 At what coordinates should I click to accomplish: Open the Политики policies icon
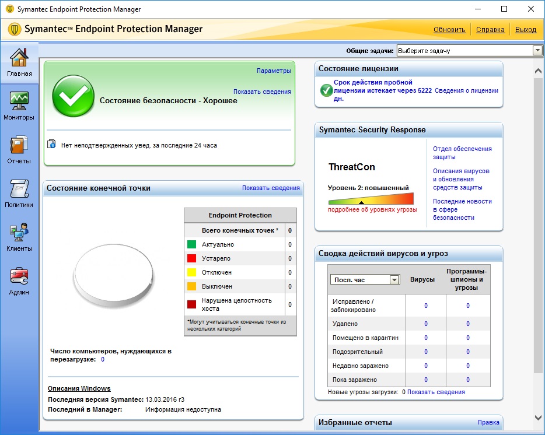pos(19,188)
